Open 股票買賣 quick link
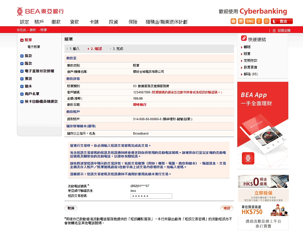303x242 pixels. 250,67
